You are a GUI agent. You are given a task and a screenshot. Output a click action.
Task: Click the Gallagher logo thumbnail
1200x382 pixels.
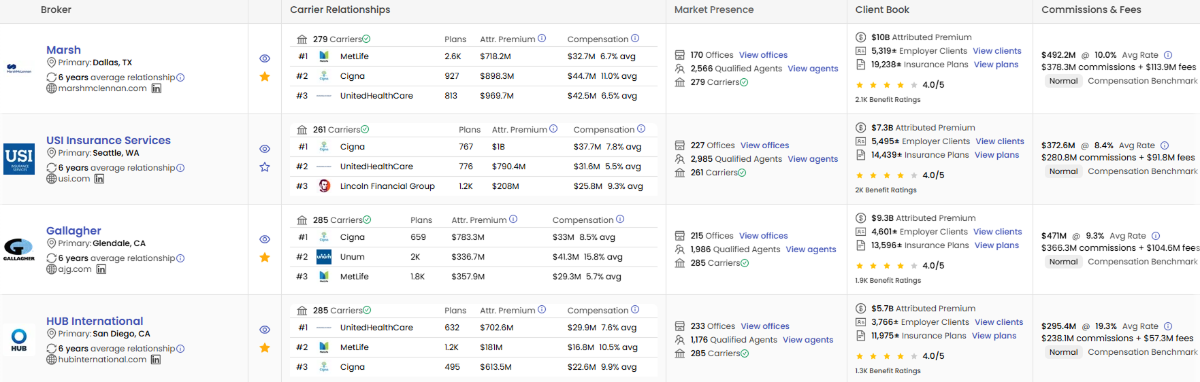(x=19, y=249)
